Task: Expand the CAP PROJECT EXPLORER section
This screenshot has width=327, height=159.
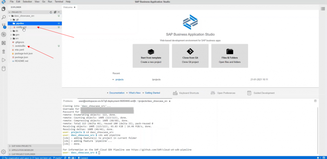Action: point(34,154)
